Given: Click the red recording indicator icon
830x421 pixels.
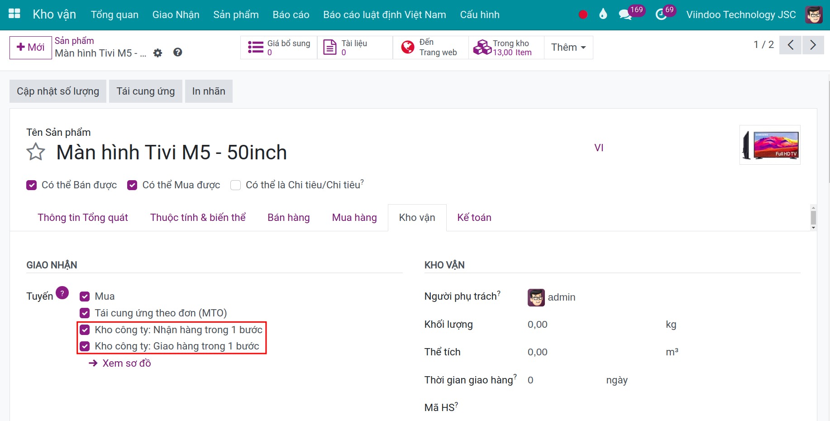Looking at the screenshot, I should (583, 14).
